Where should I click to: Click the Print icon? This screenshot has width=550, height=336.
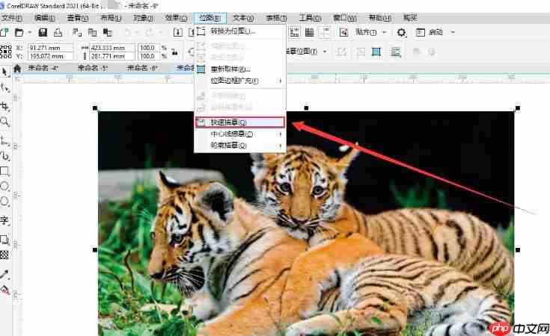point(58,33)
